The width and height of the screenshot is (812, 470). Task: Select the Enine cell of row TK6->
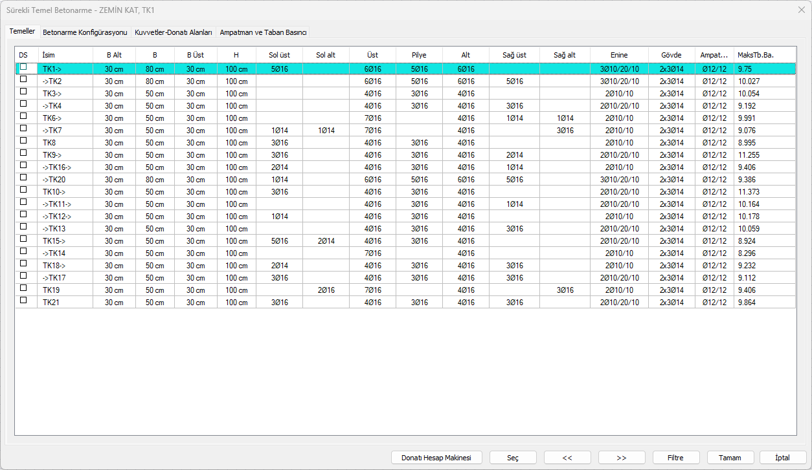click(619, 118)
